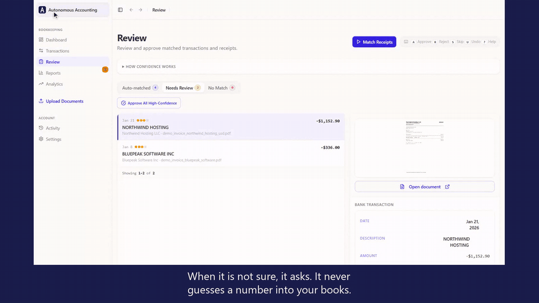
Task: Click the Transactions arrows icon
Action: click(41, 51)
